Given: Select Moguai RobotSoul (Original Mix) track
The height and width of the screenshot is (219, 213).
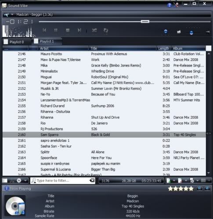Looking at the screenshot, I should click(104, 77).
